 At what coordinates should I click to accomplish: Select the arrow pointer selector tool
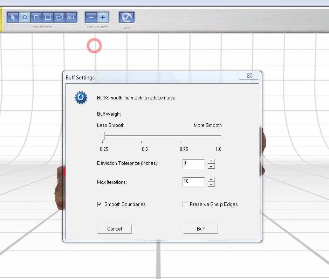coord(13,17)
